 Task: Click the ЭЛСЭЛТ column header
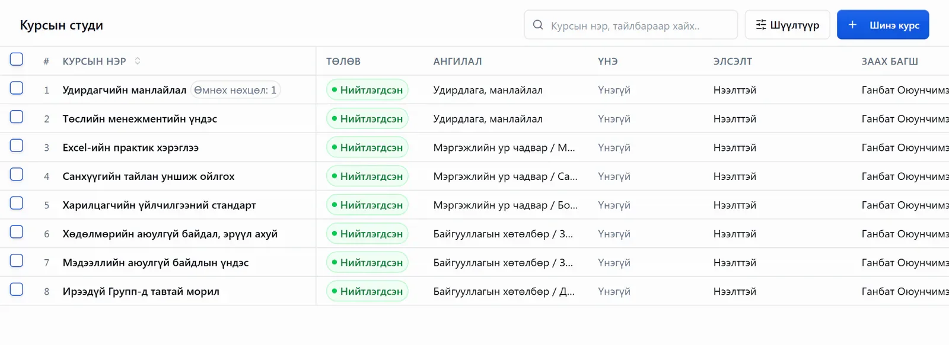point(733,62)
